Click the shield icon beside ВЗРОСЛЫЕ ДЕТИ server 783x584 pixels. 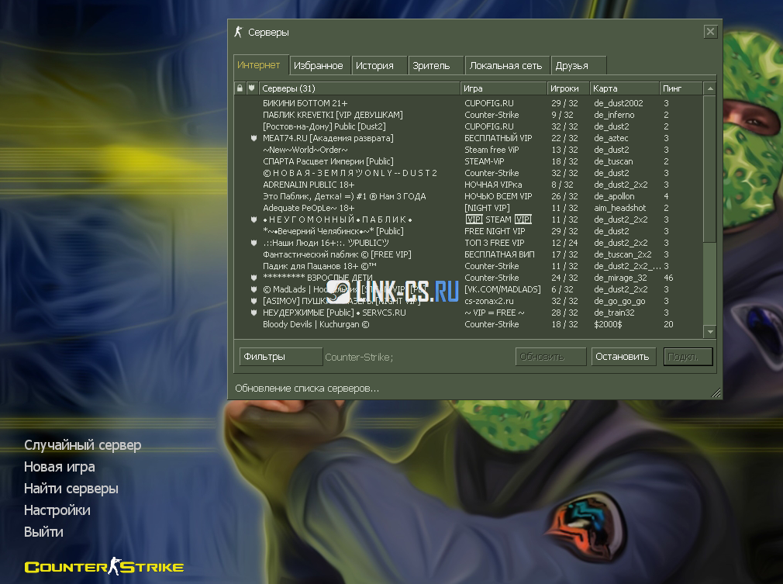coord(253,278)
